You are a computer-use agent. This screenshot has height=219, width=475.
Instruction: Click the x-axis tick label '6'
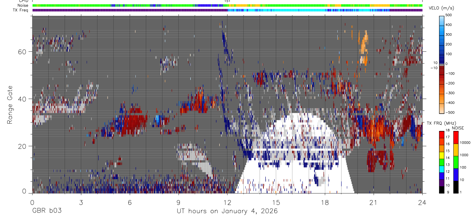130,202
